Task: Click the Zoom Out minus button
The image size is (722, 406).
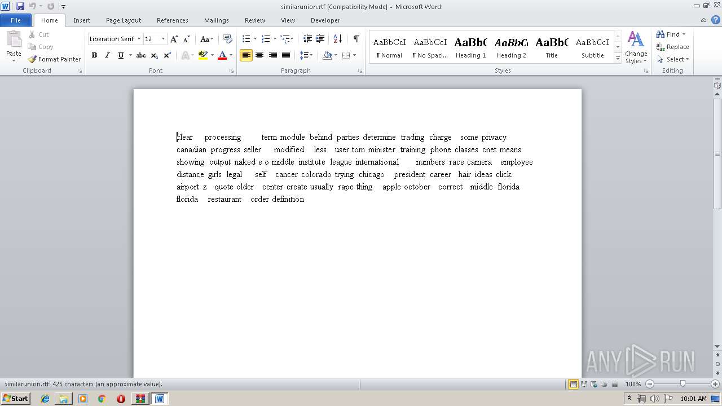Action: click(x=649, y=384)
